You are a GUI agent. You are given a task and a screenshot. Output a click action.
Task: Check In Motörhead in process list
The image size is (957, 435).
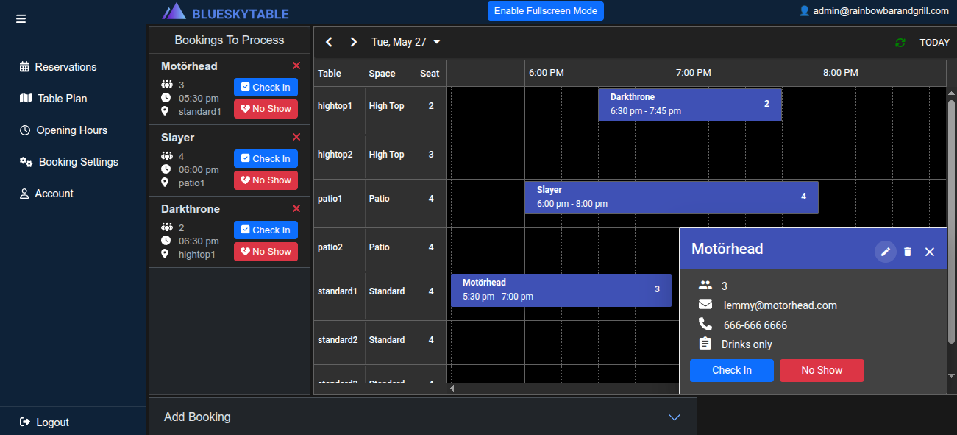click(x=266, y=87)
